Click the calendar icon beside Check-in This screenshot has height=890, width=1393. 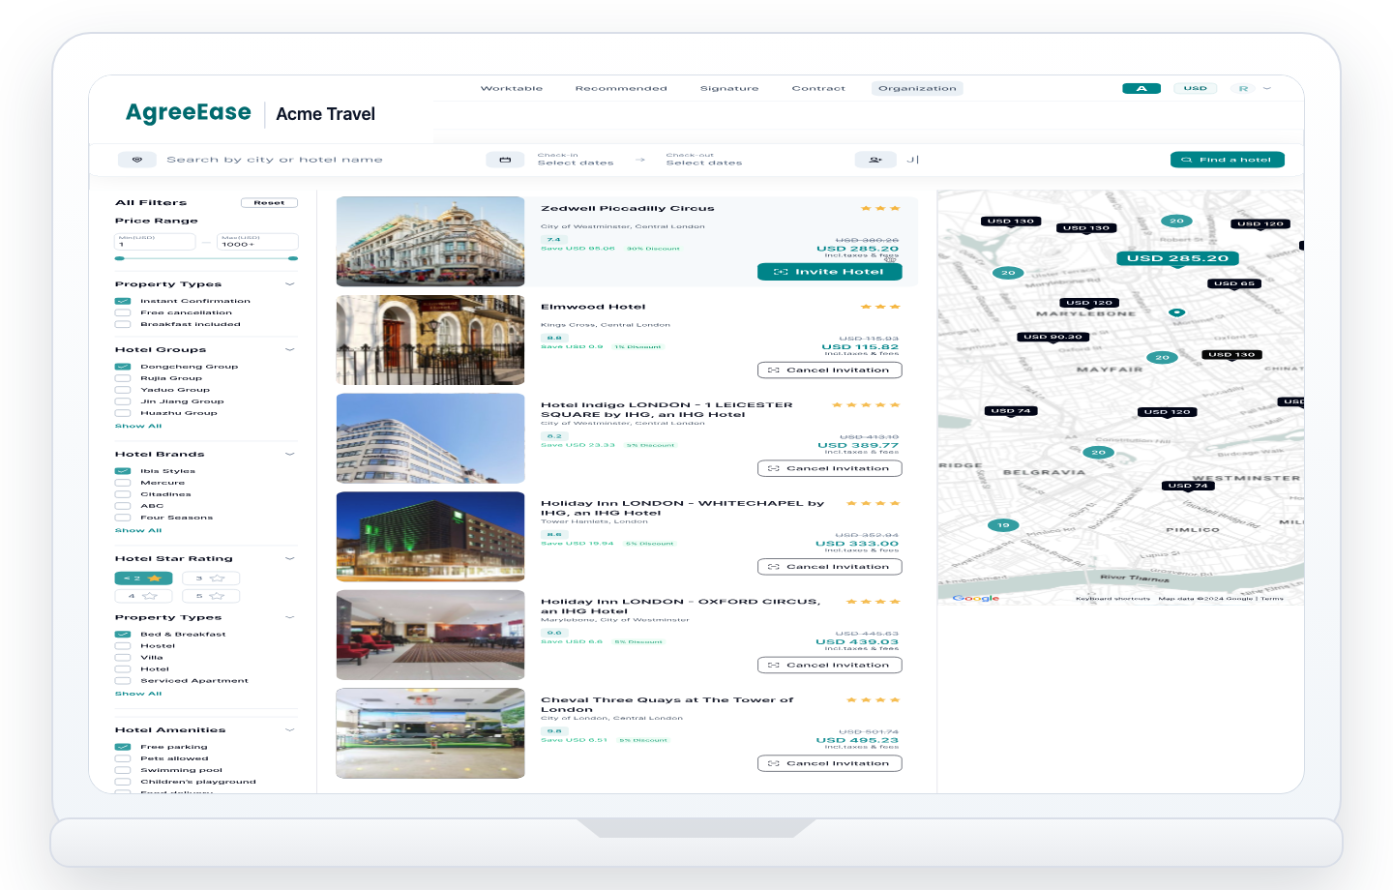pyautogui.click(x=505, y=160)
